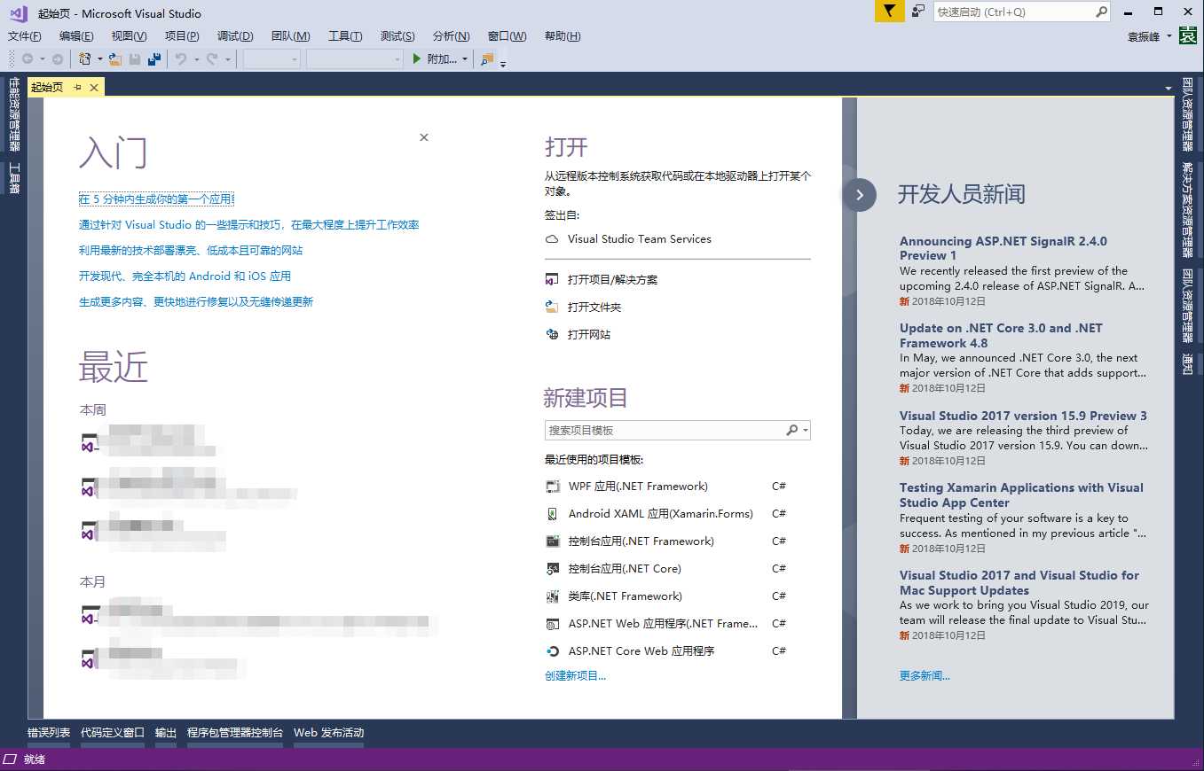Screen dimensions: 1204x771
Task: Click the Save toolbar icon
Action: click(x=135, y=59)
